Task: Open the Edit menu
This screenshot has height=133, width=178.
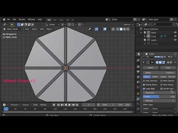Action: click(x=14, y=20)
